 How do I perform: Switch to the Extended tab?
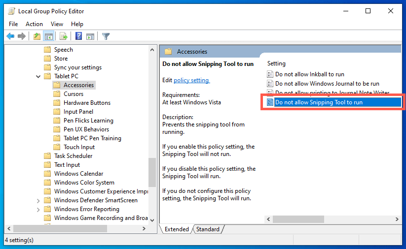point(177,229)
